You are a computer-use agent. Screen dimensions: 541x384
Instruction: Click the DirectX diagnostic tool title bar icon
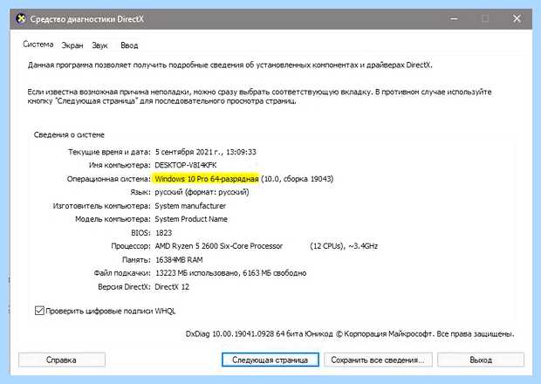(x=21, y=18)
